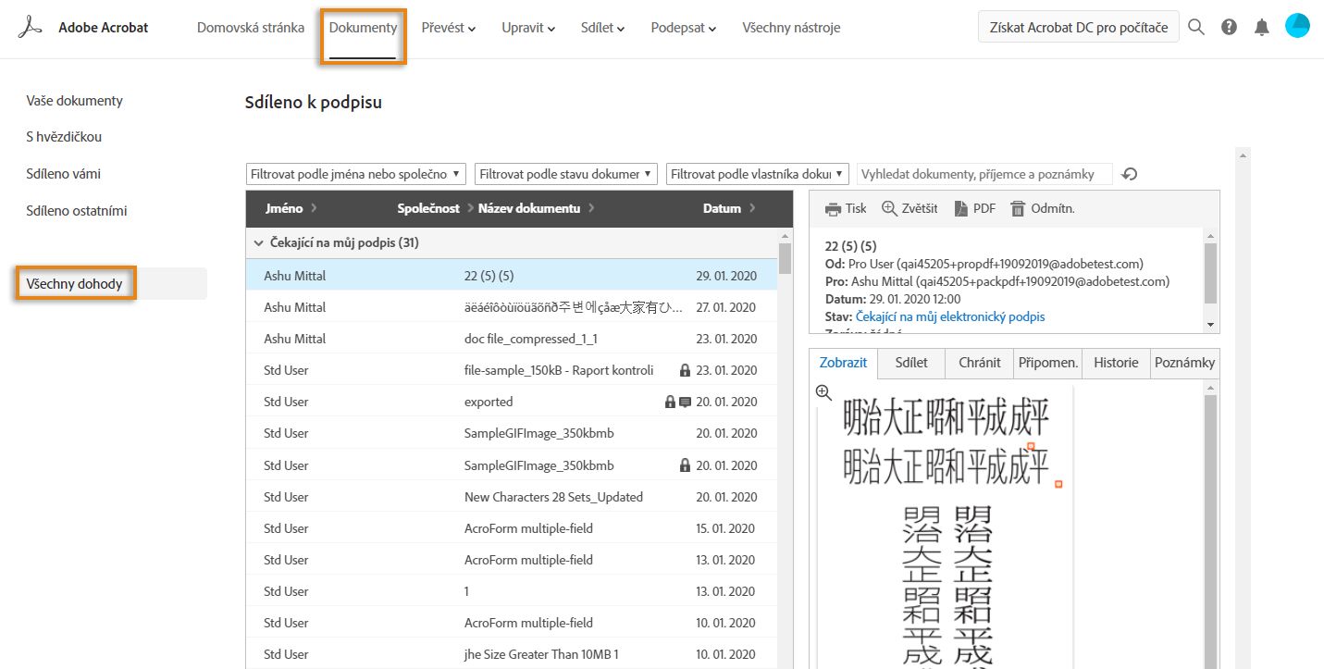Select the row 22 (5) (5)

(x=512, y=276)
